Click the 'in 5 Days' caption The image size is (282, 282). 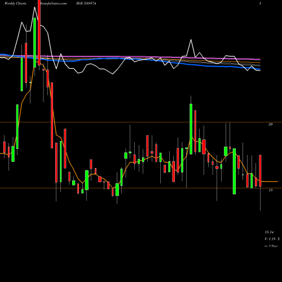coord(271,246)
